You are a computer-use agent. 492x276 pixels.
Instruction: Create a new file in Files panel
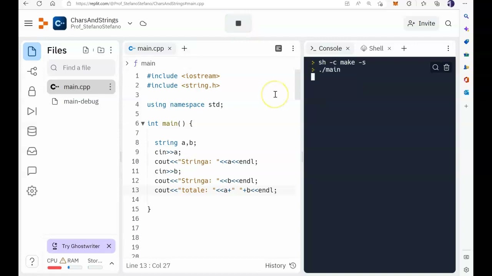point(86,50)
